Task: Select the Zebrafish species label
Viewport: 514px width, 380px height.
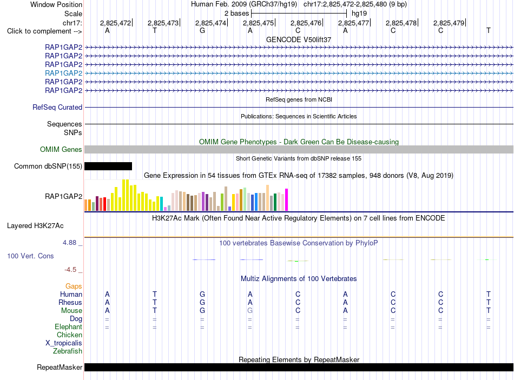Action: point(68,351)
